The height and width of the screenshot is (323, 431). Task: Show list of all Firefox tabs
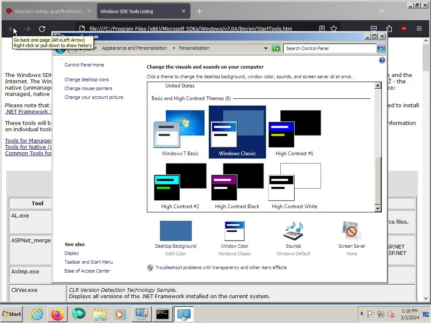pos(381,11)
